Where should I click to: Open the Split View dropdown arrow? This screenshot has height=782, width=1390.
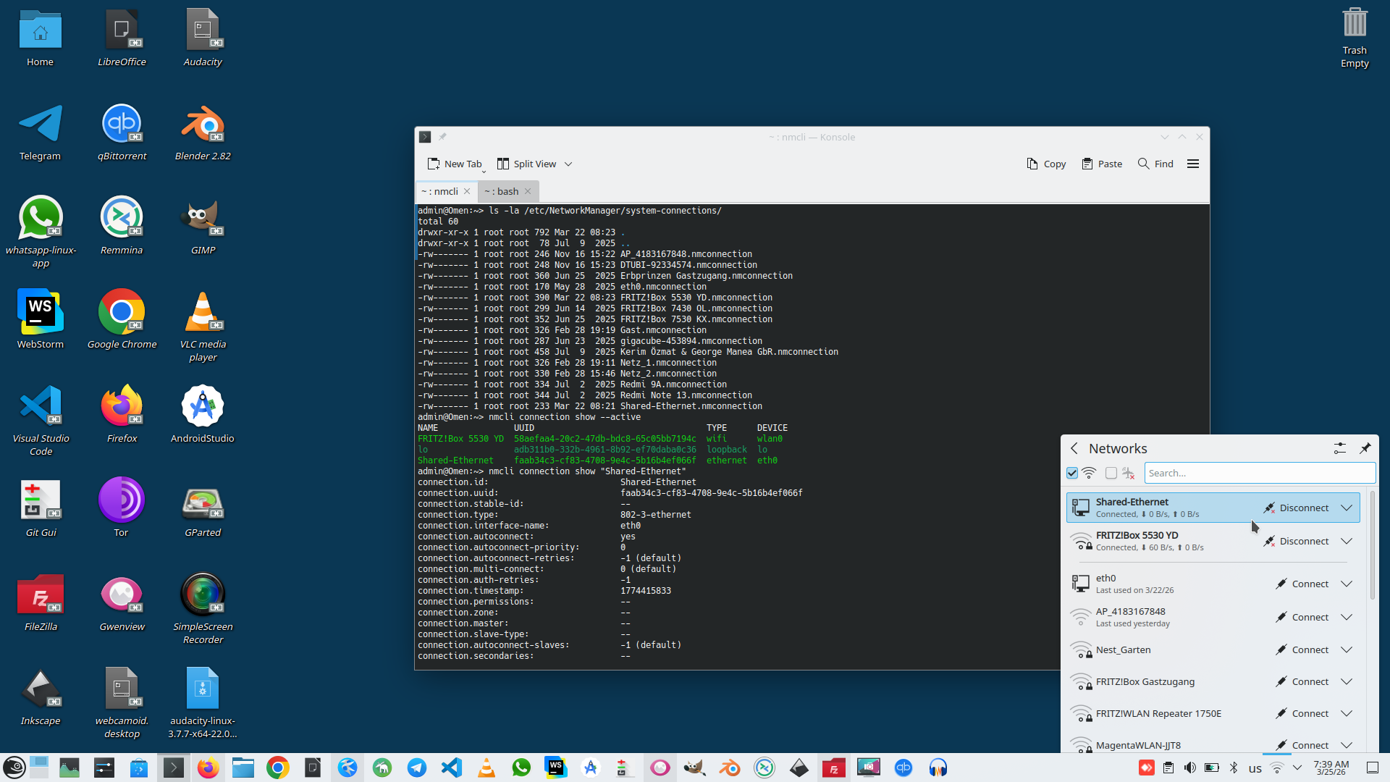pyautogui.click(x=568, y=164)
